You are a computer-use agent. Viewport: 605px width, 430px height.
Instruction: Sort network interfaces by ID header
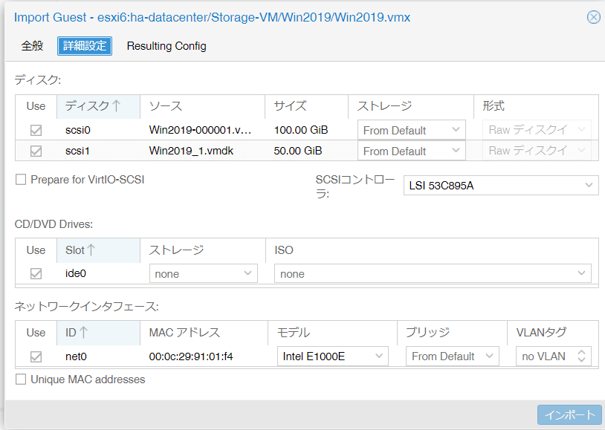click(98, 333)
